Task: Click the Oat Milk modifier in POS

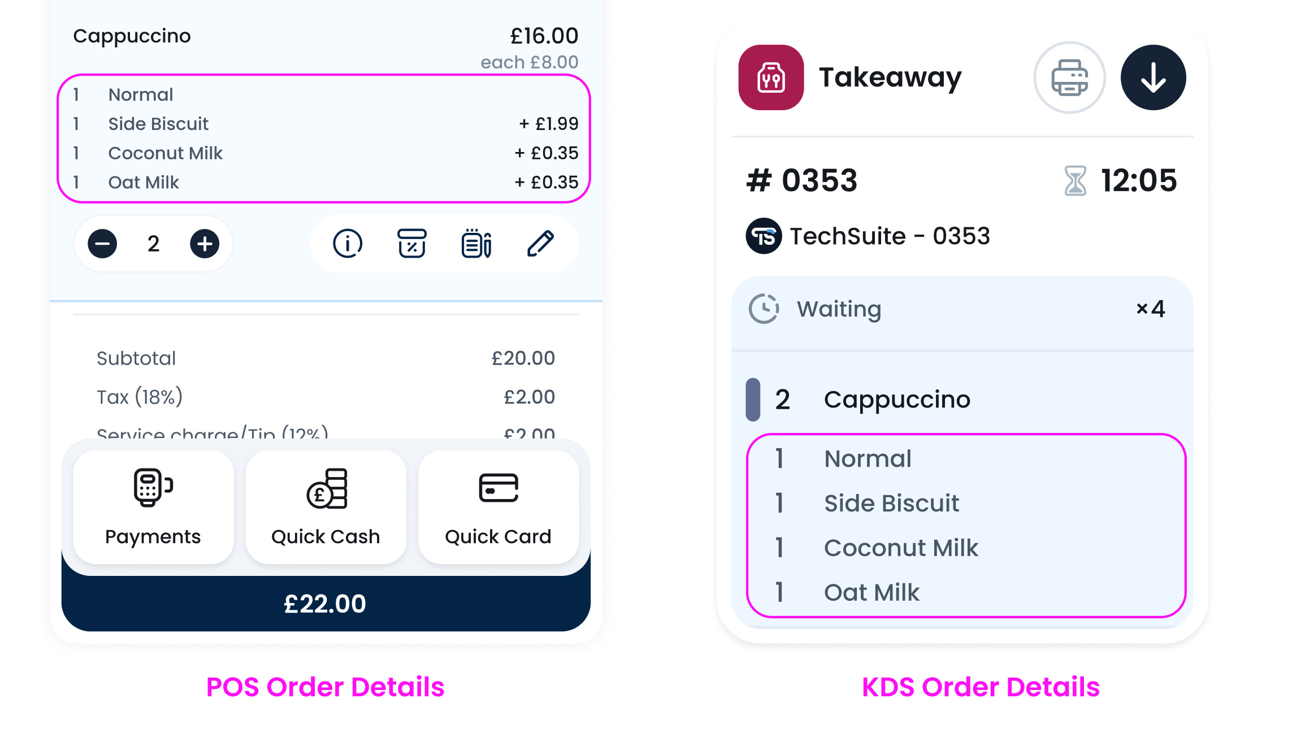Action: click(144, 183)
